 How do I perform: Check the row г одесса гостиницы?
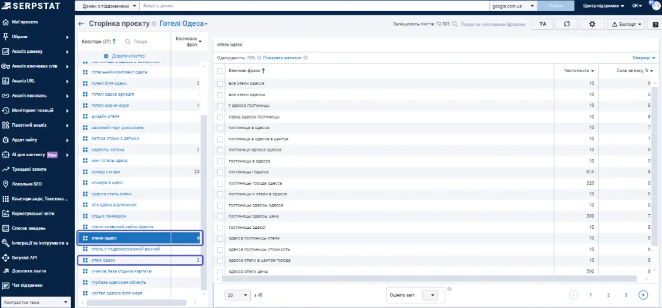[x=220, y=106]
